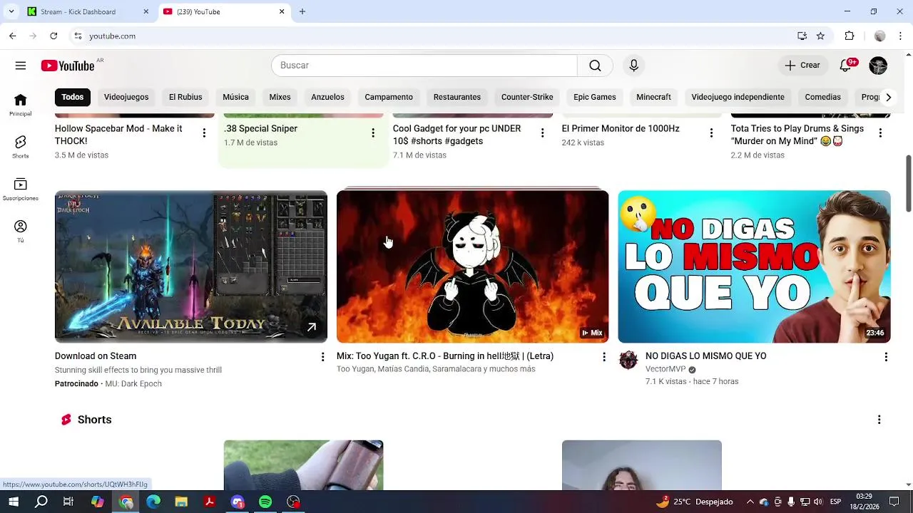Click the Buscar search field
Screen dimensions: 913x513
click(x=424, y=66)
